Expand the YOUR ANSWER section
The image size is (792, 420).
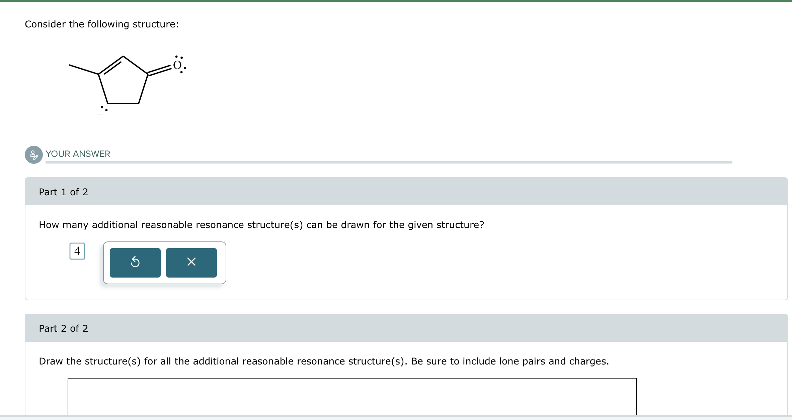[x=78, y=154]
